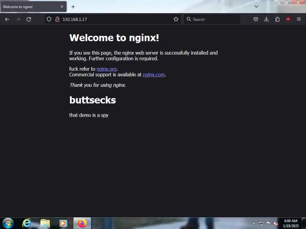Open the Firefox hamburger menu
Image resolution: width=306 pixels, height=229 pixels.
pyautogui.click(x=299, y=19)
